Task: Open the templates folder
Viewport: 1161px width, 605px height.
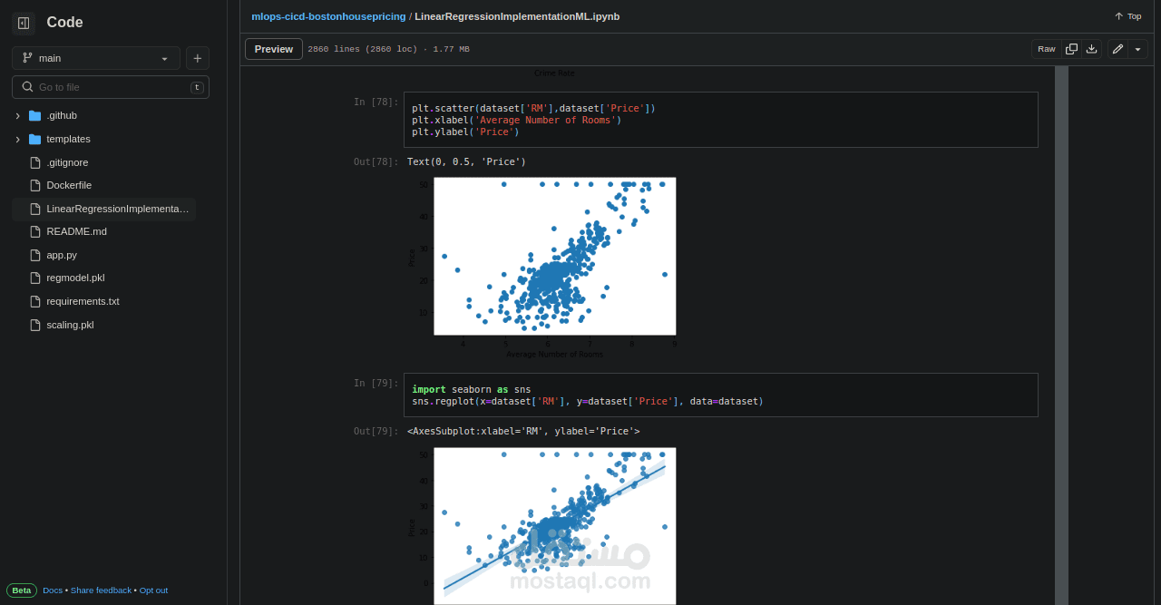Action: tap(68, 139)
